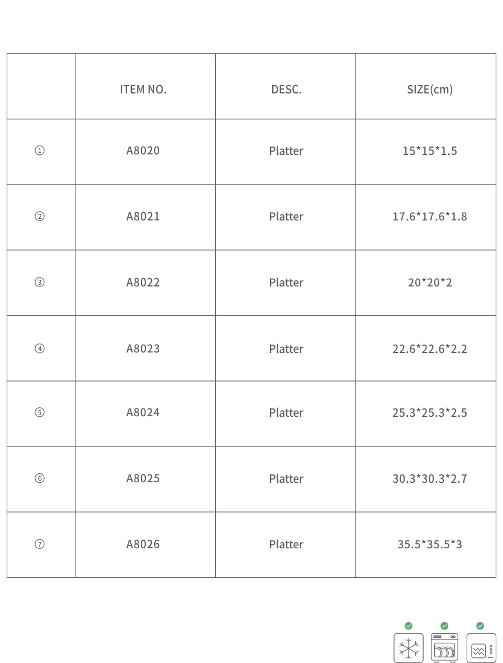
Task: Click the ITEM NO. column header
Action: pos(143,89)
